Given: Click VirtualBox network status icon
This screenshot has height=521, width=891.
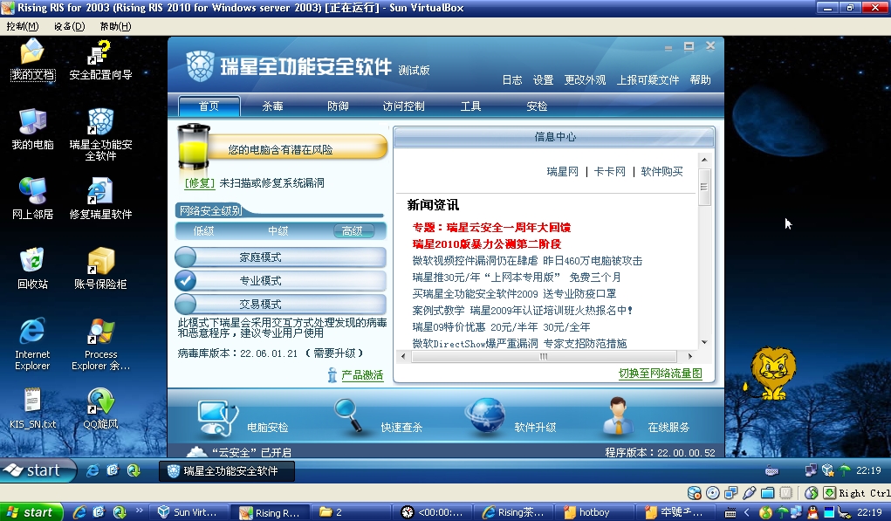Looking at the screenshot, I should [730, 493].
